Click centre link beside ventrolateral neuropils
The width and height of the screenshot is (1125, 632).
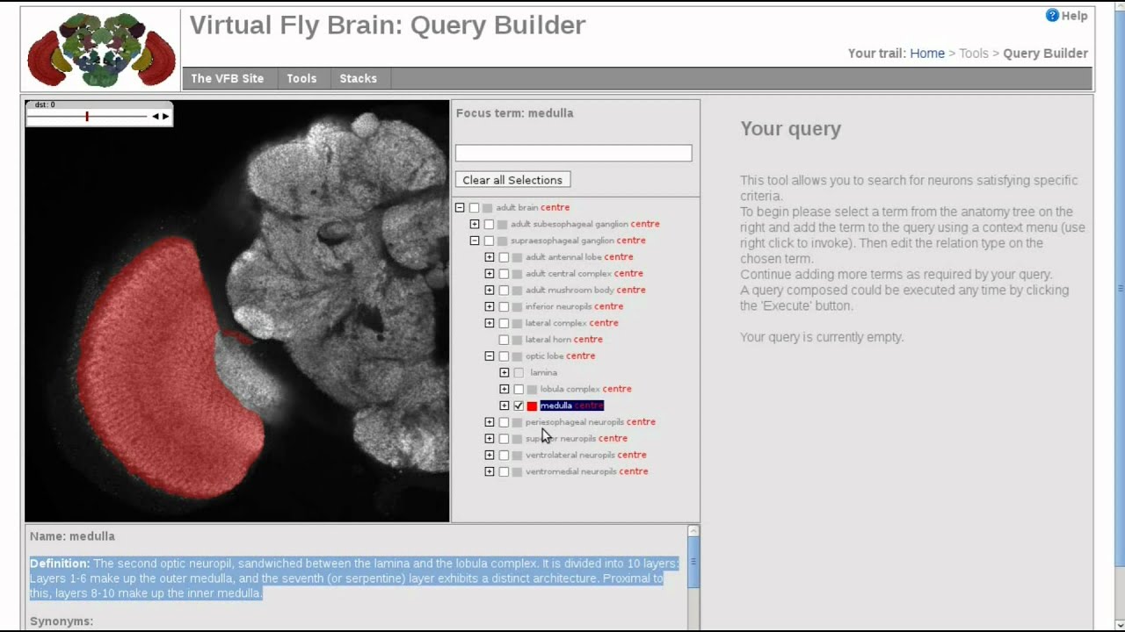(x=632, y=455)
